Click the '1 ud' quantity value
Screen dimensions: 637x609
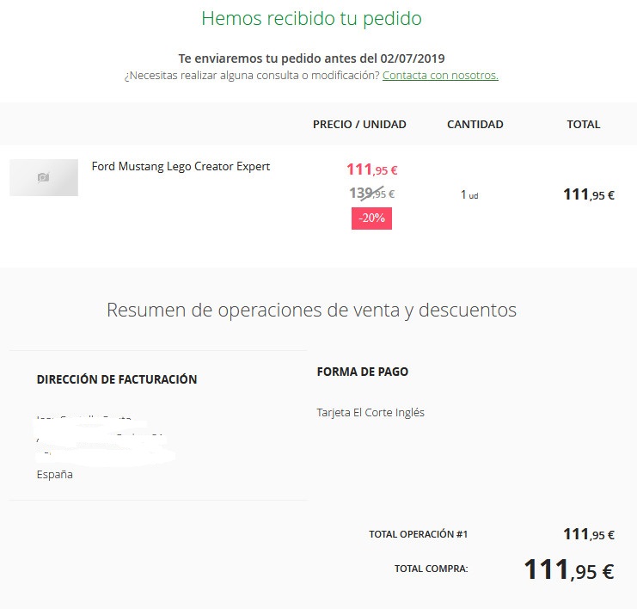(x=469, y=195)
